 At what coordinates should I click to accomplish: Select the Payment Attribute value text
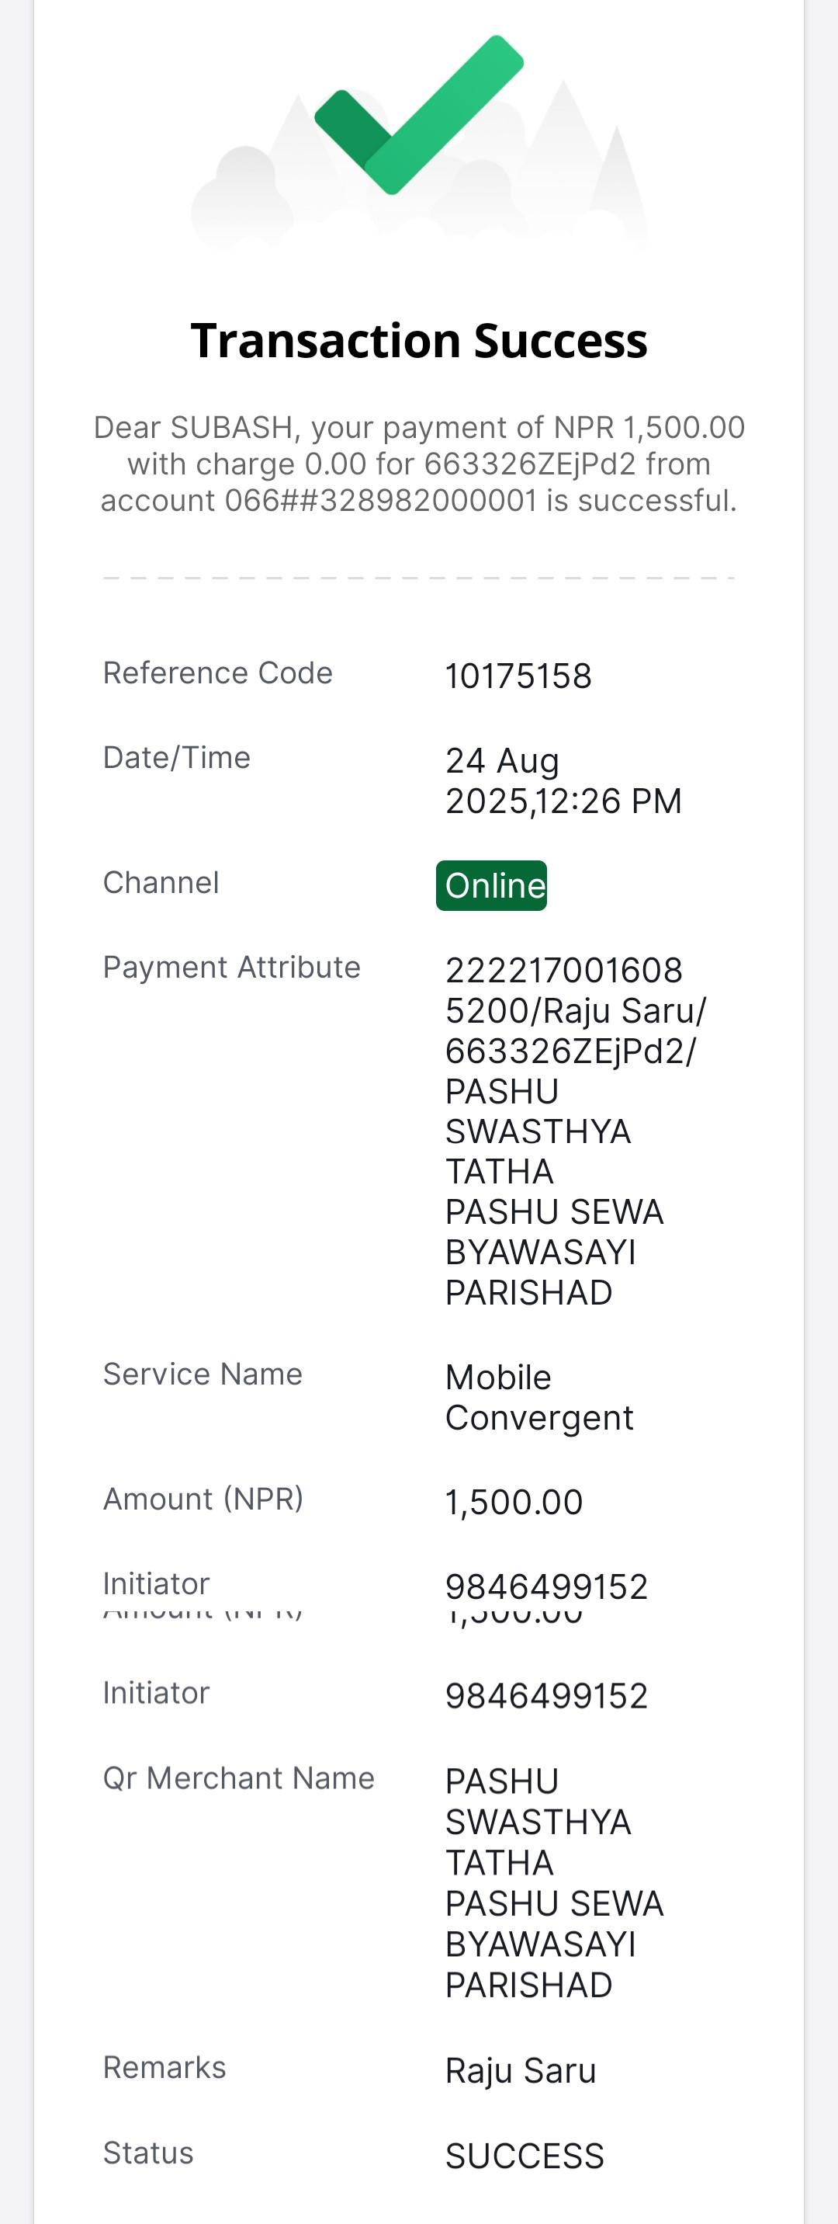tap(575, 1131)
